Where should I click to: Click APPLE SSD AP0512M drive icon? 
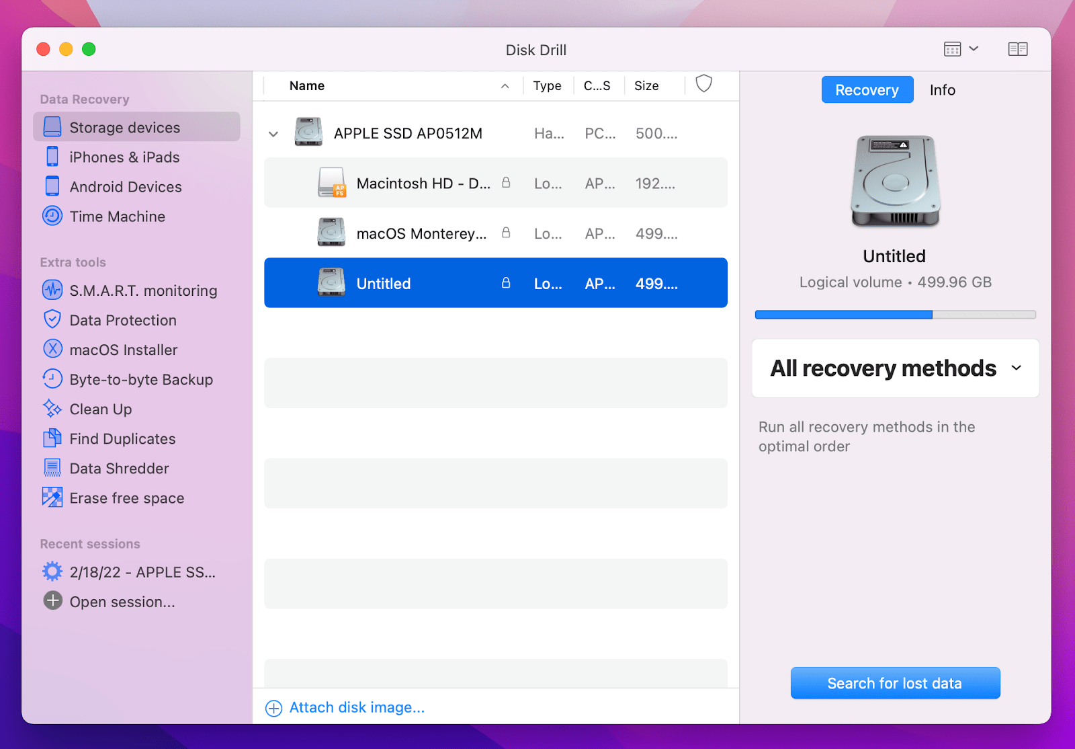[308, 132]
